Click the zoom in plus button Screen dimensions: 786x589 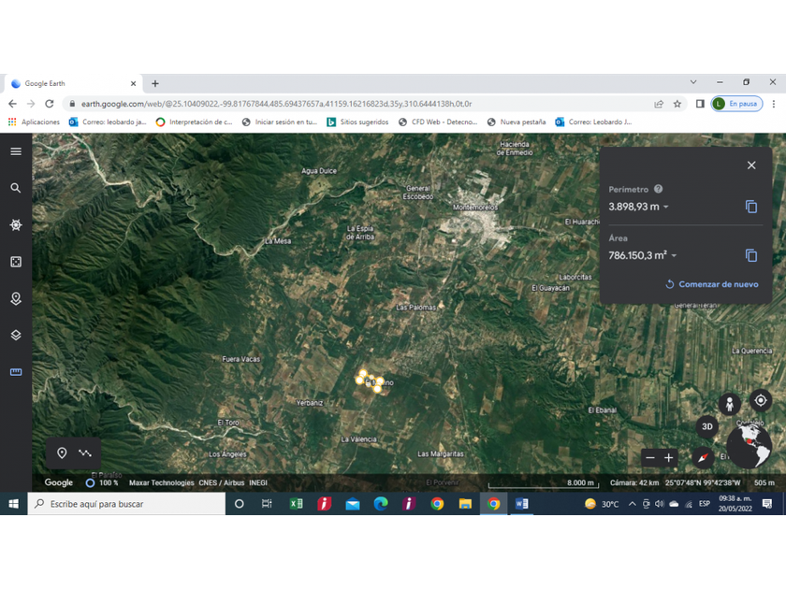[x=668, y=458]
